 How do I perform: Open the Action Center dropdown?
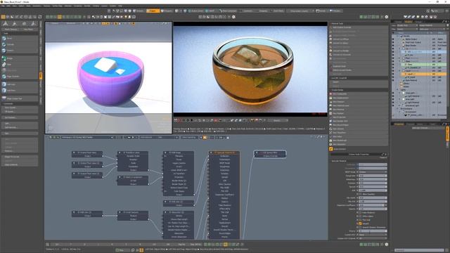195,11
